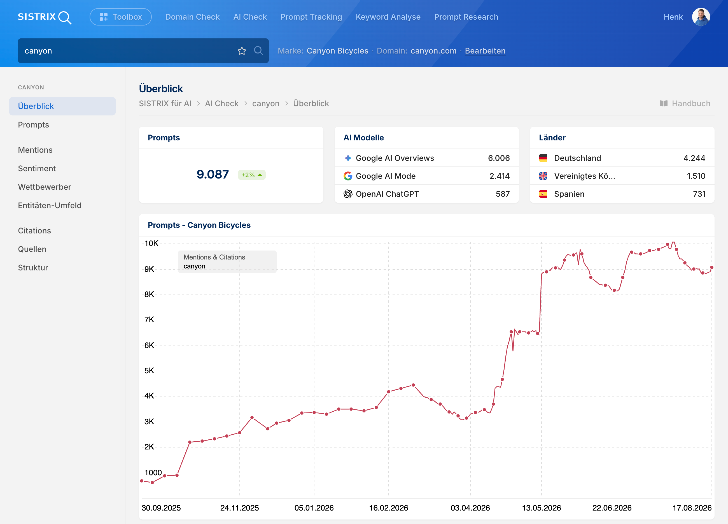Click the Google AI Overviews sparkle icon

[x=348, y=158]
